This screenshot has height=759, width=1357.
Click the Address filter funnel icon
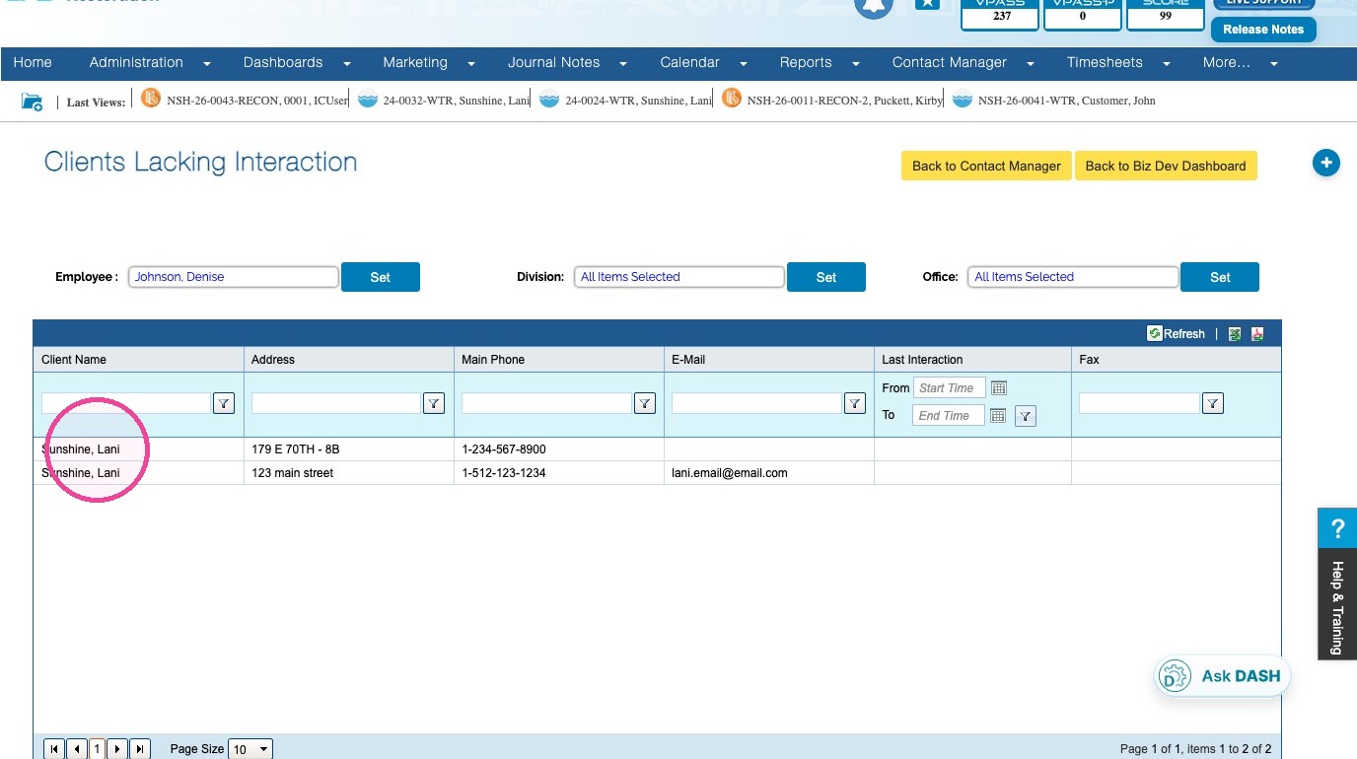(434, 402)
